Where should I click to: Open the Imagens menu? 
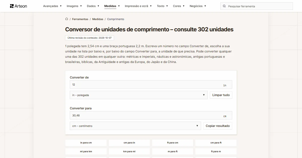pos(74,6)
